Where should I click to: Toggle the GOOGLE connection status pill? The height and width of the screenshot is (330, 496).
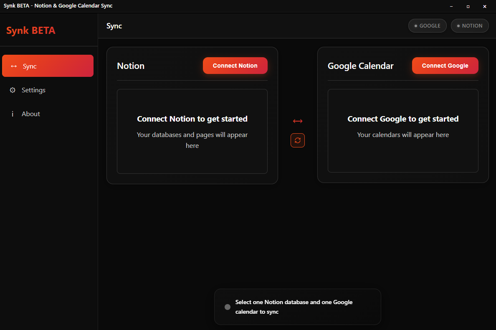click(427, 25)
